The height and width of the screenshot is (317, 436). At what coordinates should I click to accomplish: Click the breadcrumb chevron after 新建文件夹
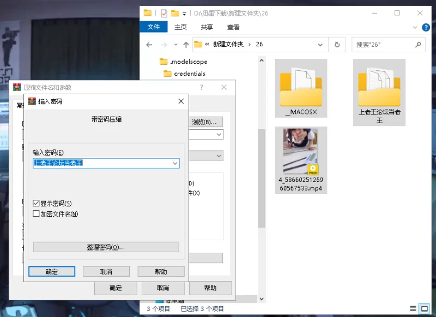pos(250,45)
